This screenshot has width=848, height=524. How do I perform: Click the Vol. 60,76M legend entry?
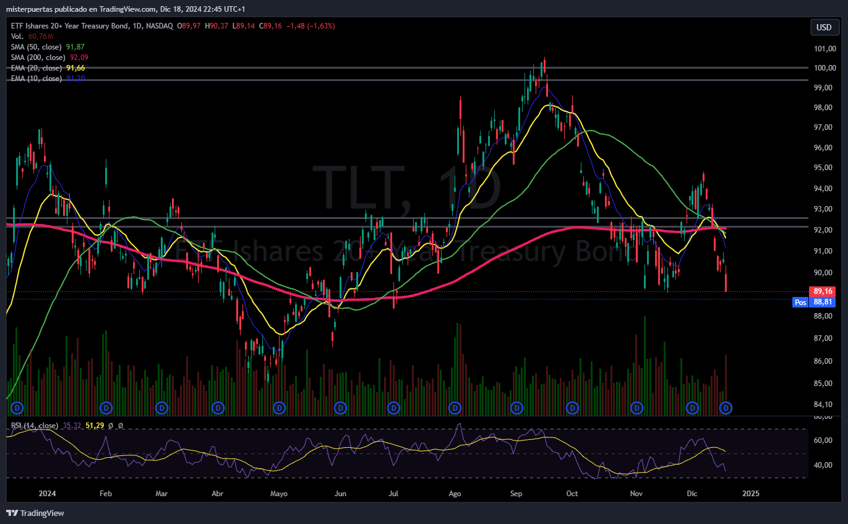tap(32, 37)
